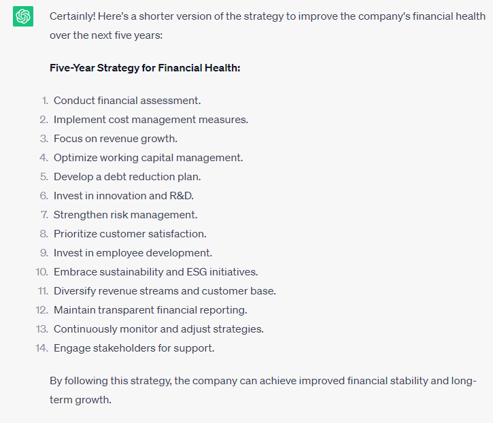Click list number 14 marker
Image resolution: width=493 pixels, height=423 pixels.
click(41, 348)
